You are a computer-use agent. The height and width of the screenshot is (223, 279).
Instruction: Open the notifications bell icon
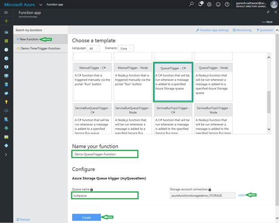click(201, 4)
